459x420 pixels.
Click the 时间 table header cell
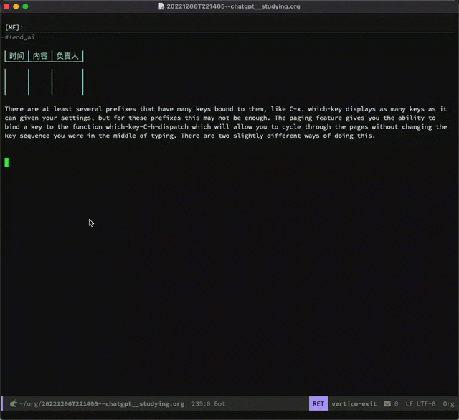16,56
